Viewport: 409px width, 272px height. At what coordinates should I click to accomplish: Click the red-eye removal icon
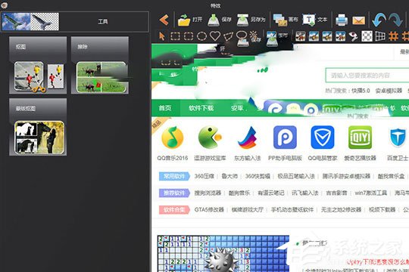tap(354, 36)
